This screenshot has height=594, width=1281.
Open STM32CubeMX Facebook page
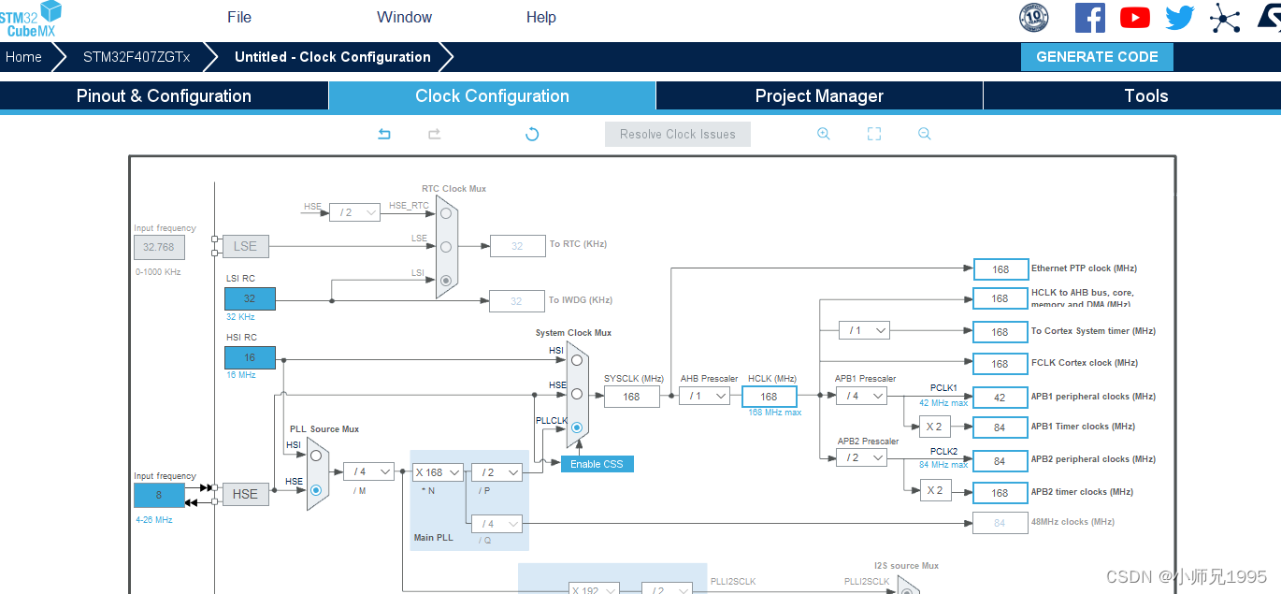point(1089,17)
